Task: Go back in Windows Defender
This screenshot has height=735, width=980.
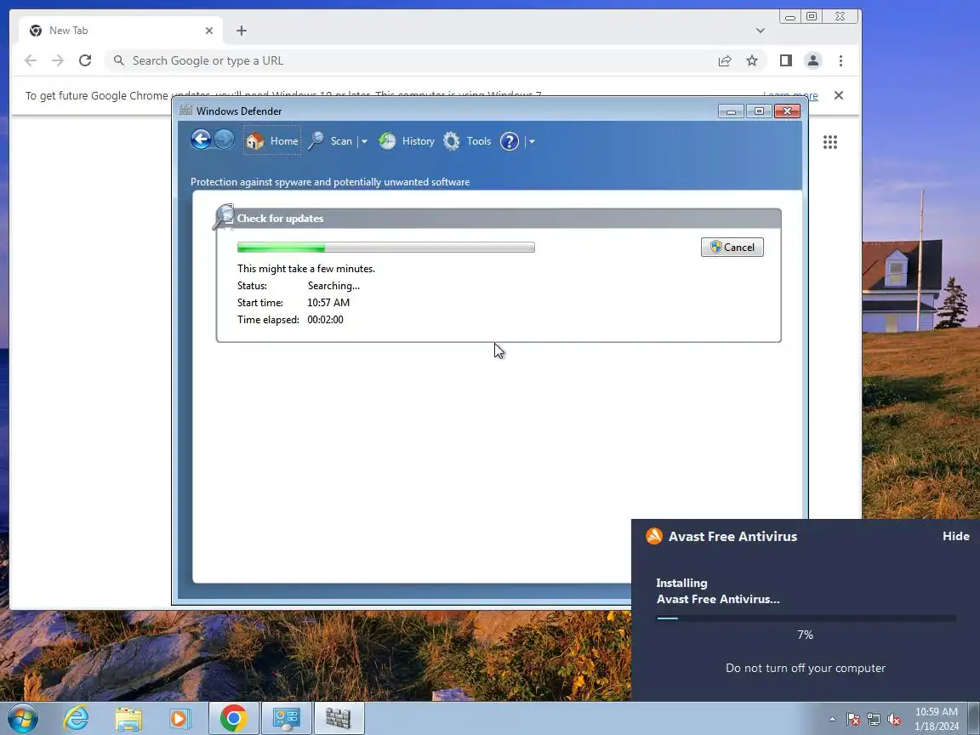Action: [201, 140]
